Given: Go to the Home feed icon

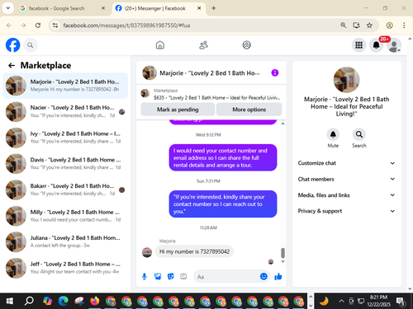Looking at the screenshot, I should [x=160, y=45].
